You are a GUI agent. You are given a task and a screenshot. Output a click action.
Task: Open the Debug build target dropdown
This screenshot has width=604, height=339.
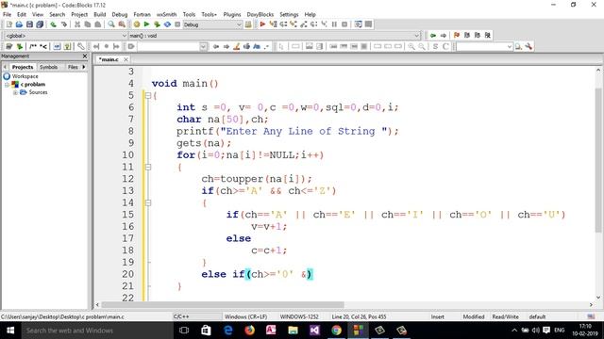pyautogui.click(x=239, y=24)
